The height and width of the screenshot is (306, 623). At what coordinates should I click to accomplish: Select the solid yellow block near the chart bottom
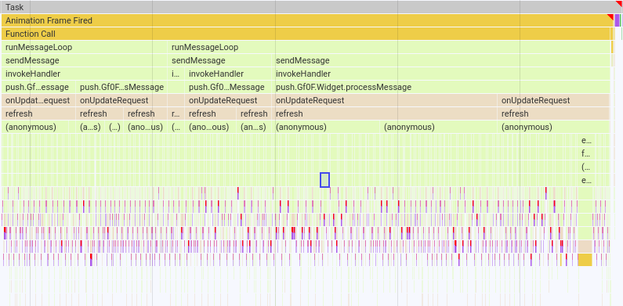pos(585,260)
